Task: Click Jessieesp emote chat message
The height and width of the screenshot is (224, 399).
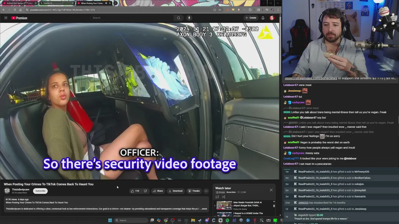Action: click(x=296, y=91)
